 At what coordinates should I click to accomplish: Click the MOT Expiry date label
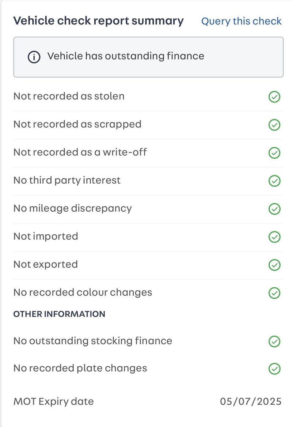[x=54, y=401]
